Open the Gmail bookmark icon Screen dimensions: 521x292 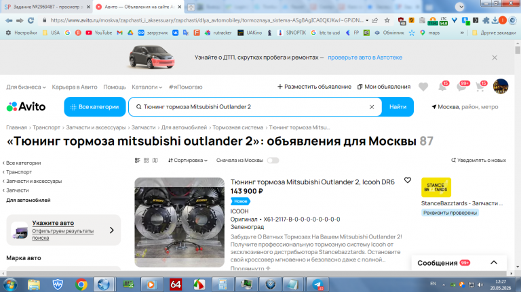click(119, 33)
